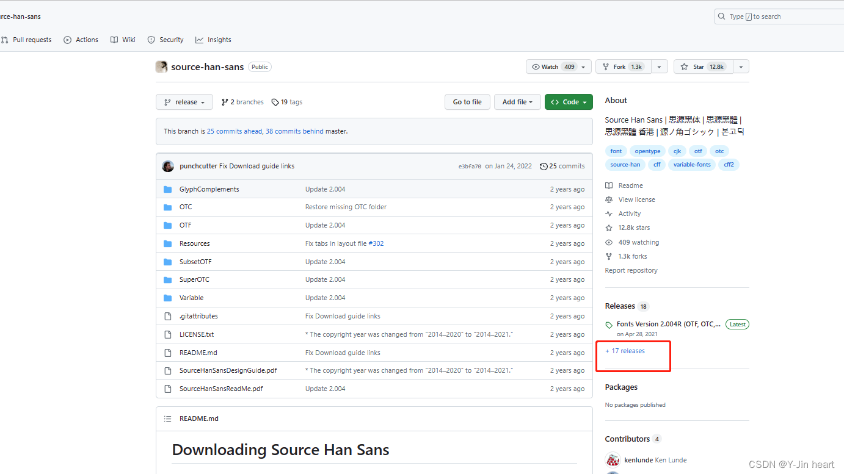The image size is (844, 474).
Task: Click the search input field
Action: pos(779,16)
